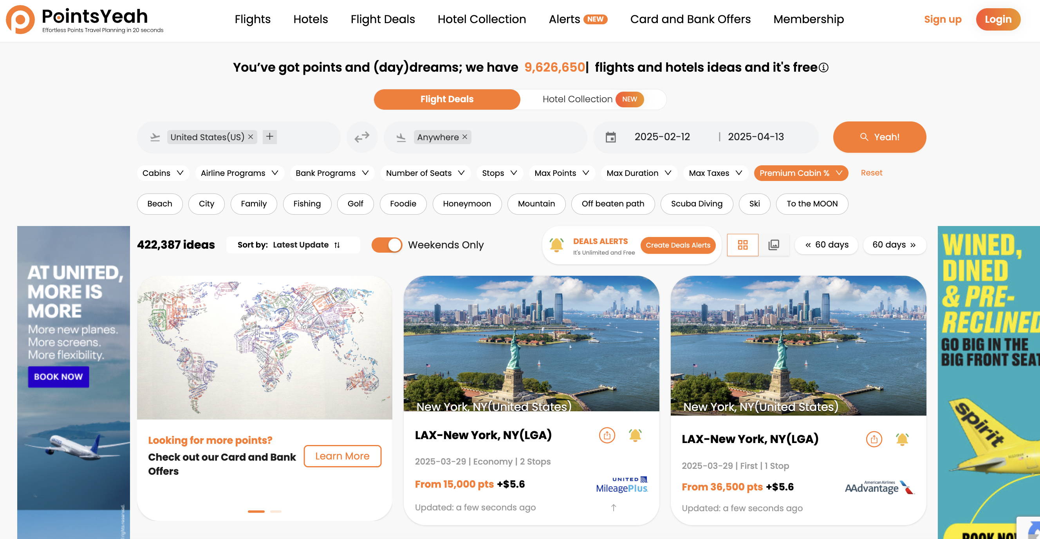Swap origin and destination with the arrows icon

click(362, 137)
